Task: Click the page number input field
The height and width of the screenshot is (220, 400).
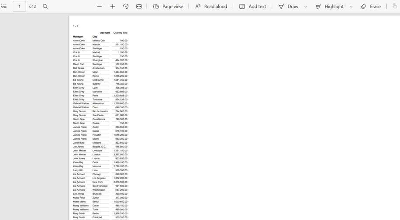Action: 19,7
